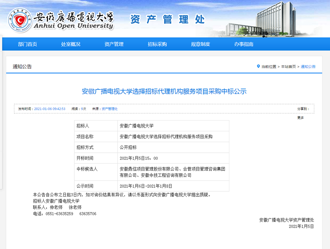Click the 阅读：9次 read count
The image size is (330, 249).
coord(79,109)
